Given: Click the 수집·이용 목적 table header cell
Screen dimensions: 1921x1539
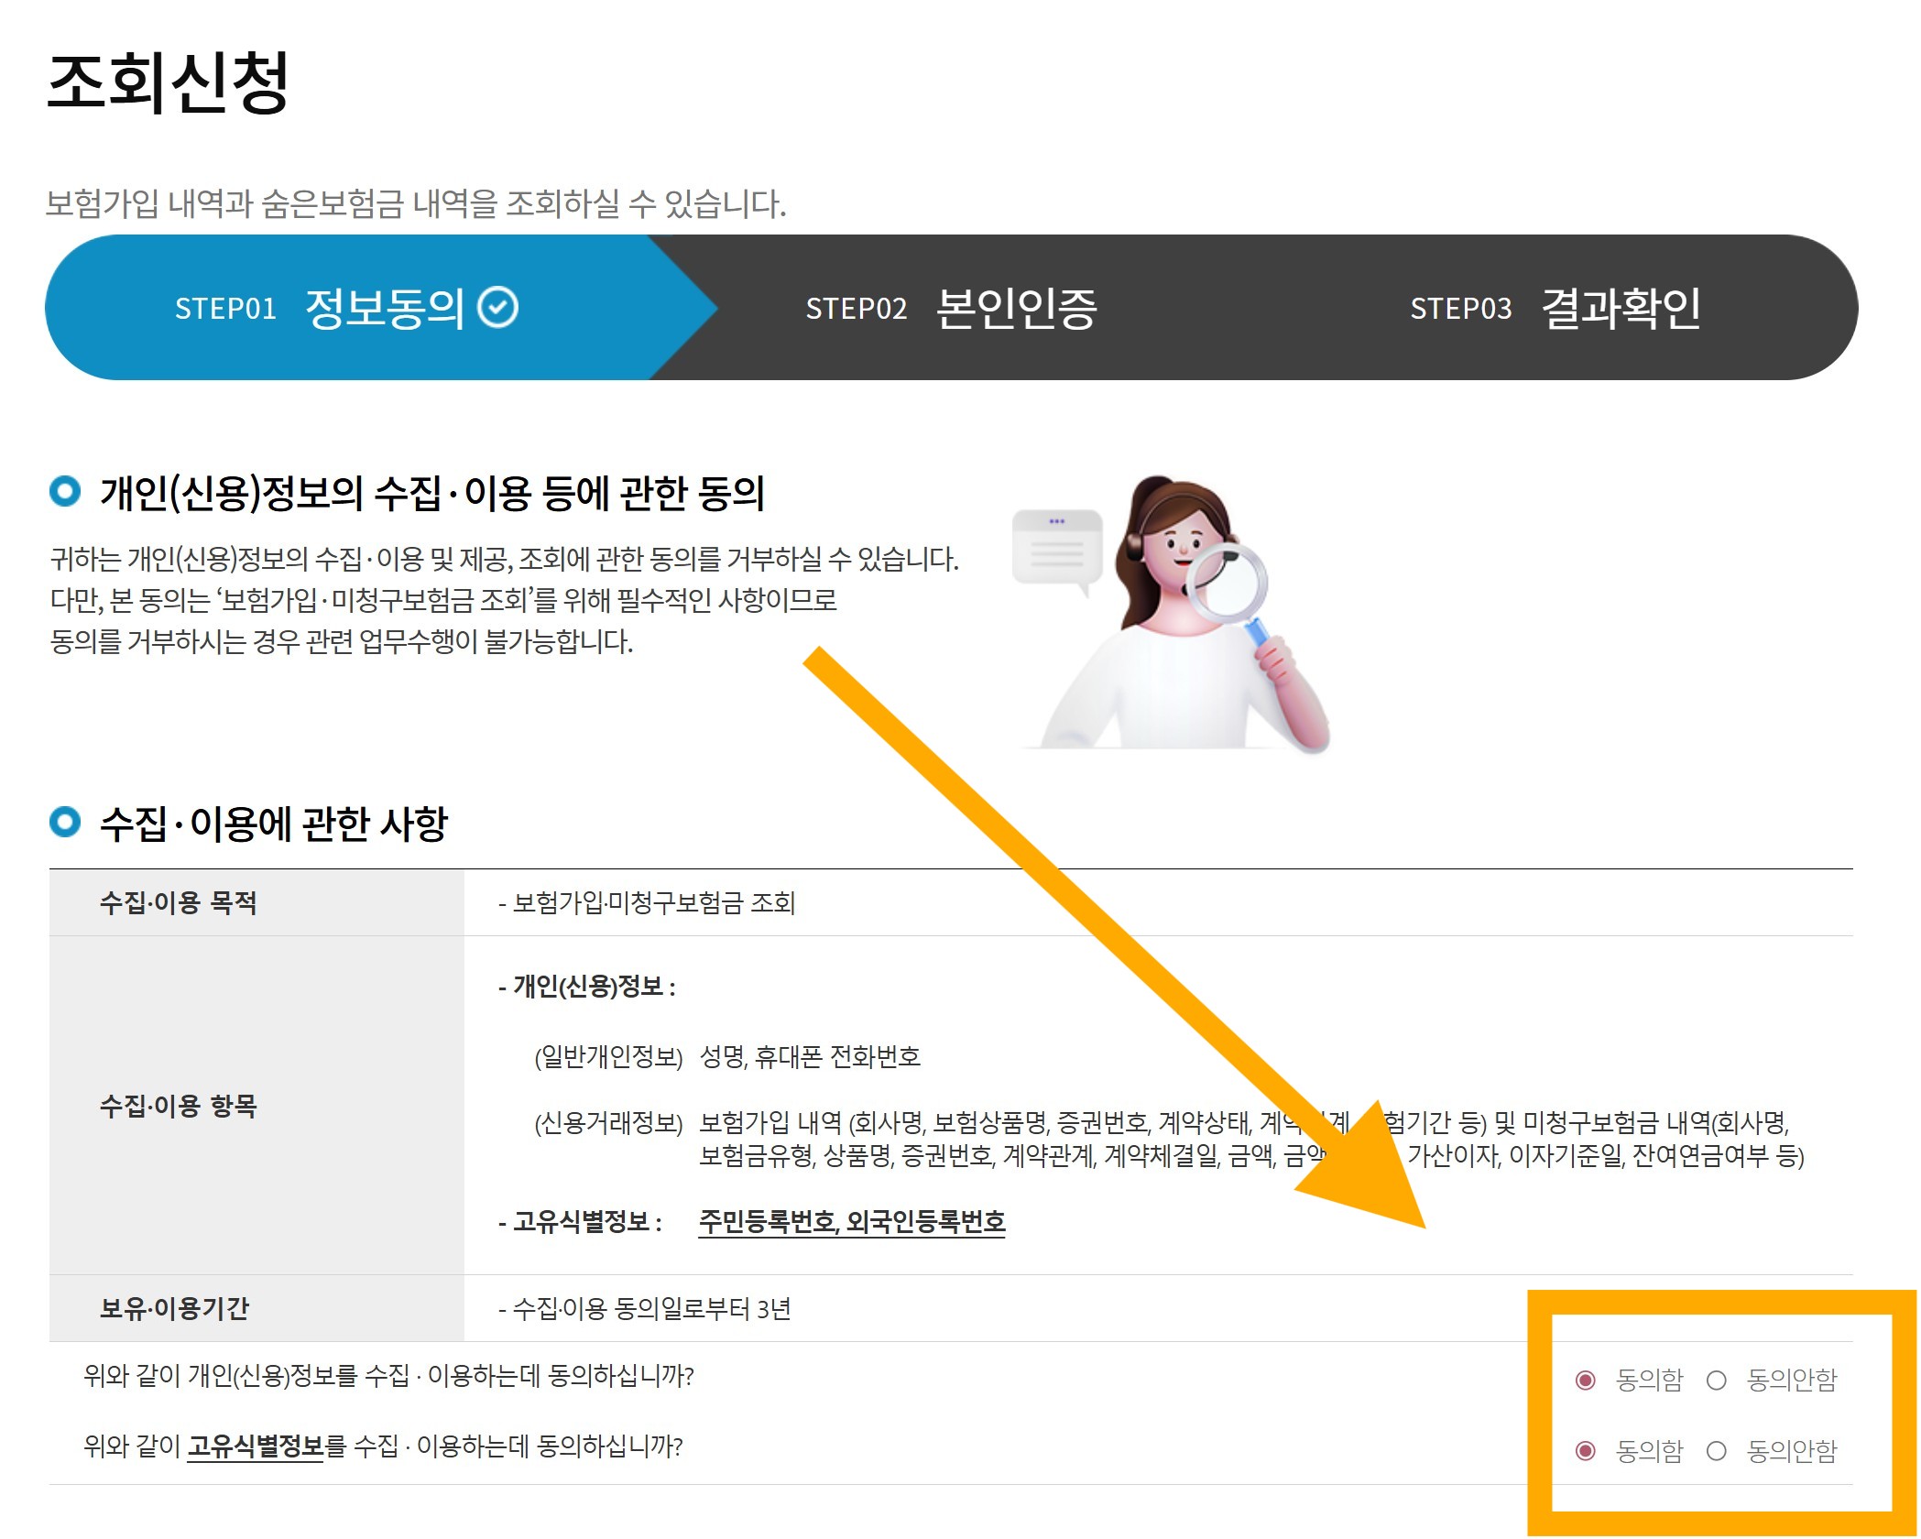Looking at the screenshot, I should 178,903.
